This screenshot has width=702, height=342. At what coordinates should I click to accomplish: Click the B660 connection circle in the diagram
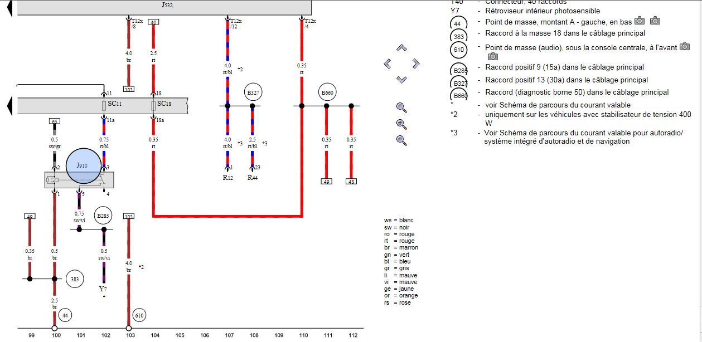click(x=328, y=92)
